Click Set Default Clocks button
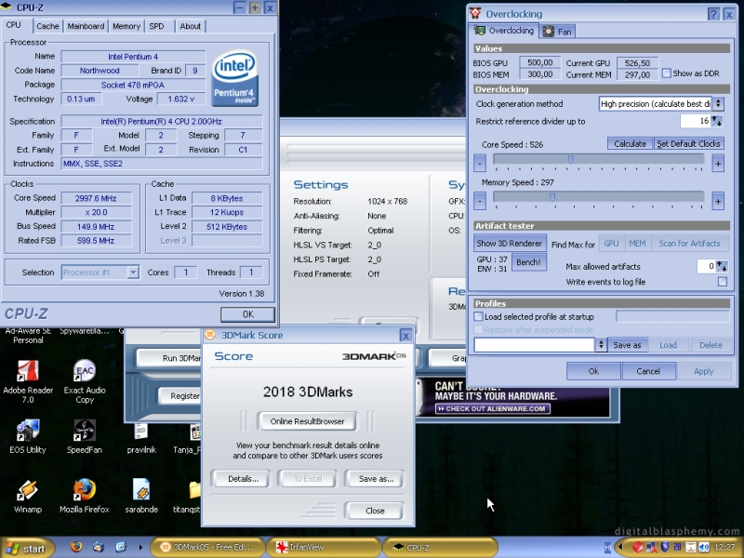This screenshot has width=744, height=558. click(688, 144)
